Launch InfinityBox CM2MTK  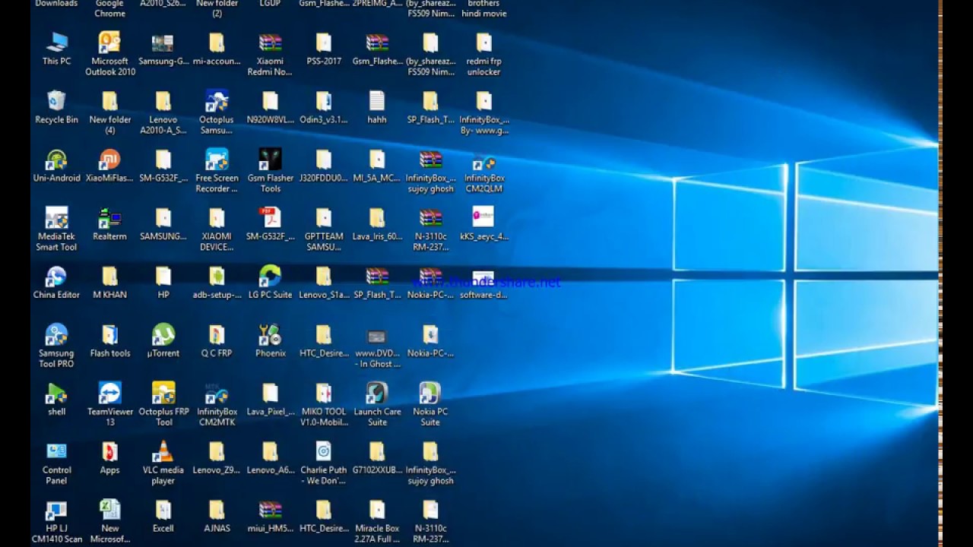[217, 404]
